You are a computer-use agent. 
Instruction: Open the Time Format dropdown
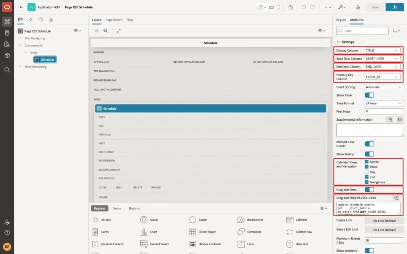384,103
